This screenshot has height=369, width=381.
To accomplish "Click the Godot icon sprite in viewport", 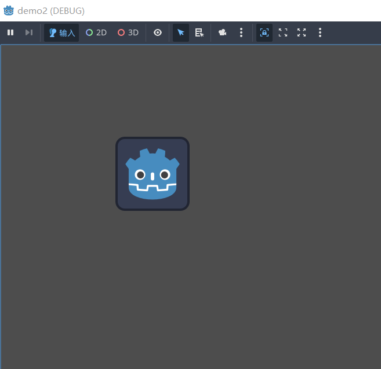I will point(153,174).
